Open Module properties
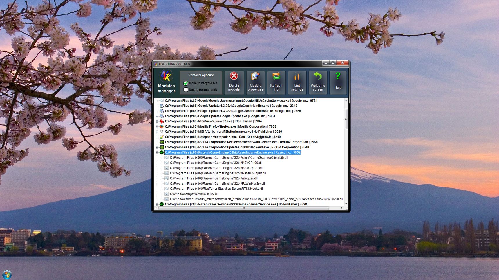The image size is (499, 280). tap(255, 83)
